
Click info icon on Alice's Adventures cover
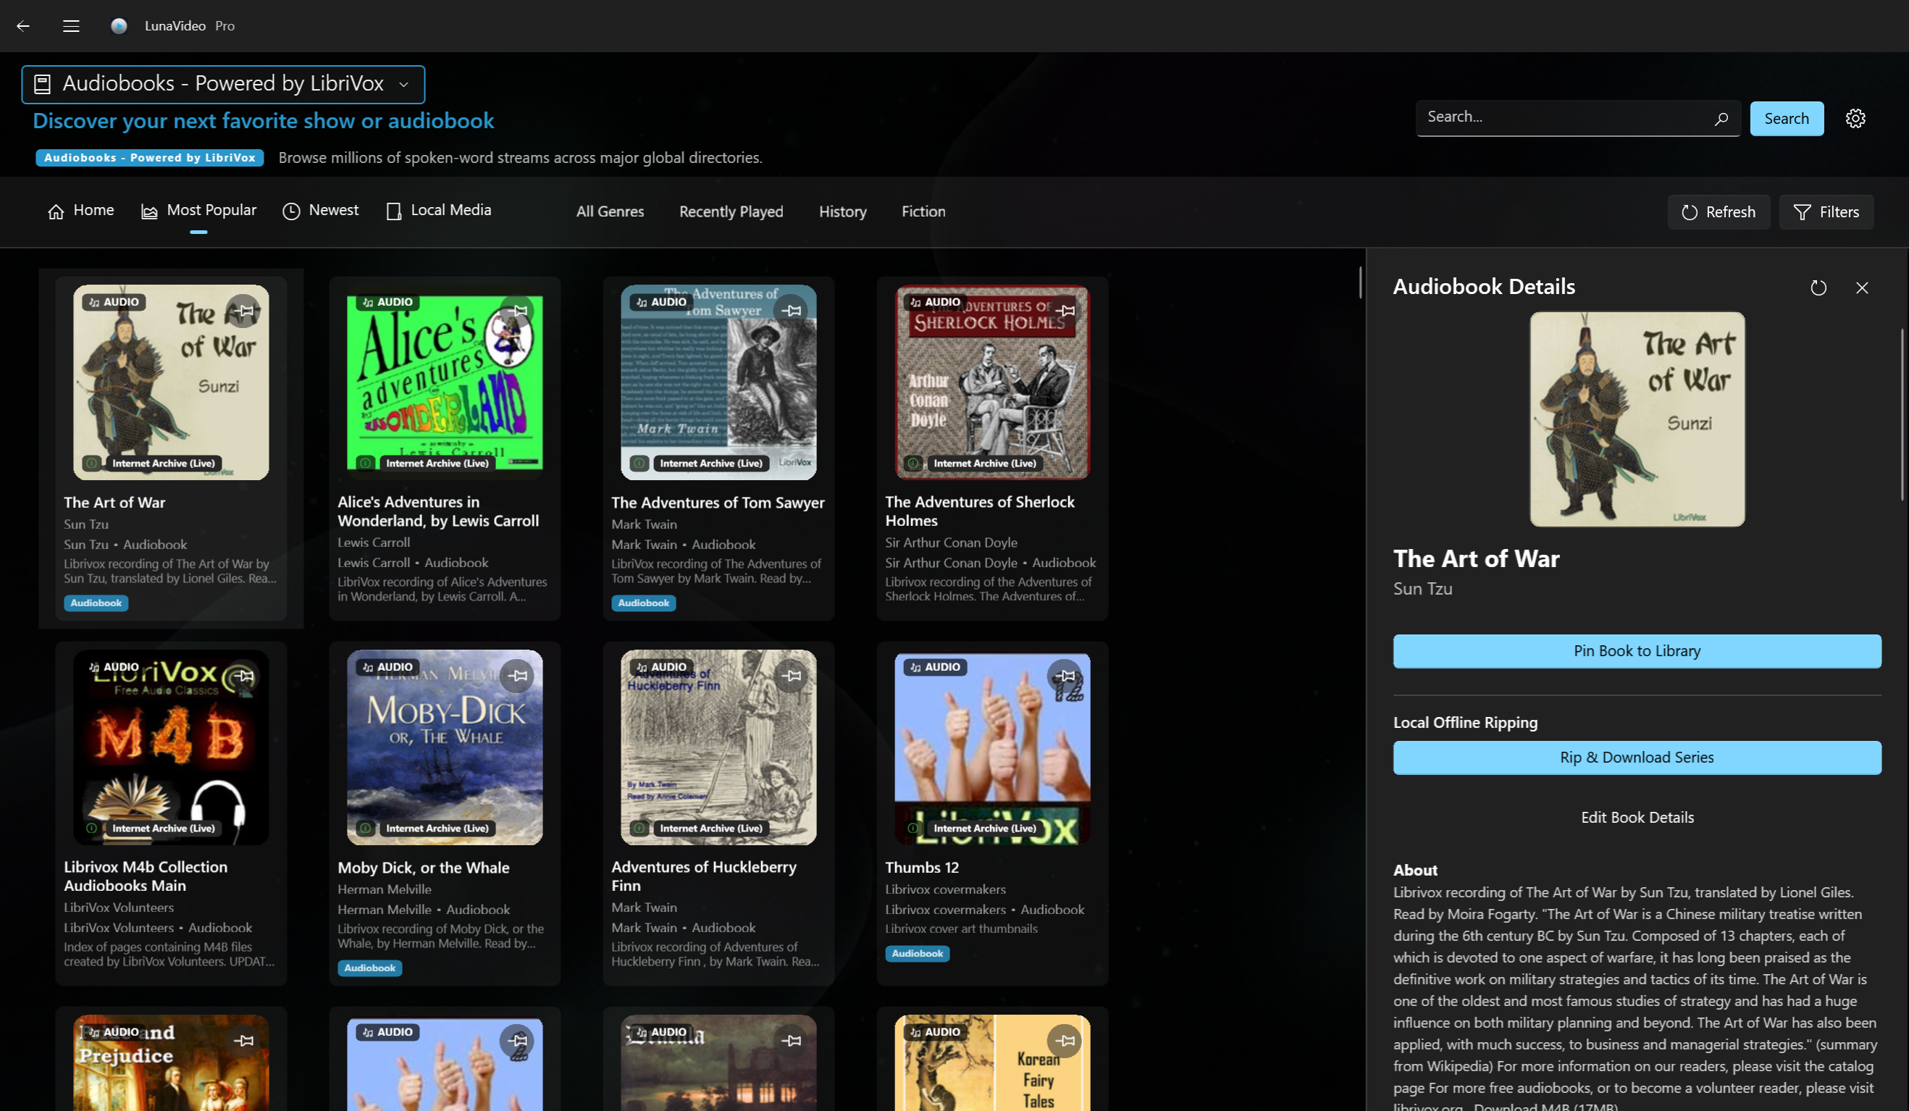pos(366,463)
